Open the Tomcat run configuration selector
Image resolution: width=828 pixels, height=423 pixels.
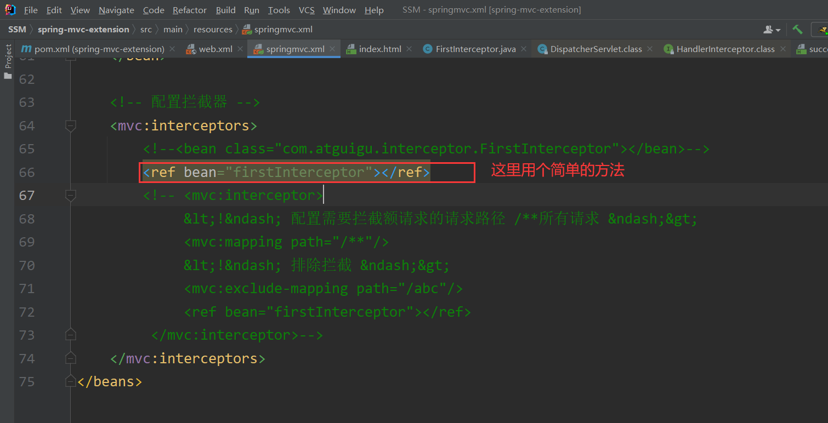[821, 30]
